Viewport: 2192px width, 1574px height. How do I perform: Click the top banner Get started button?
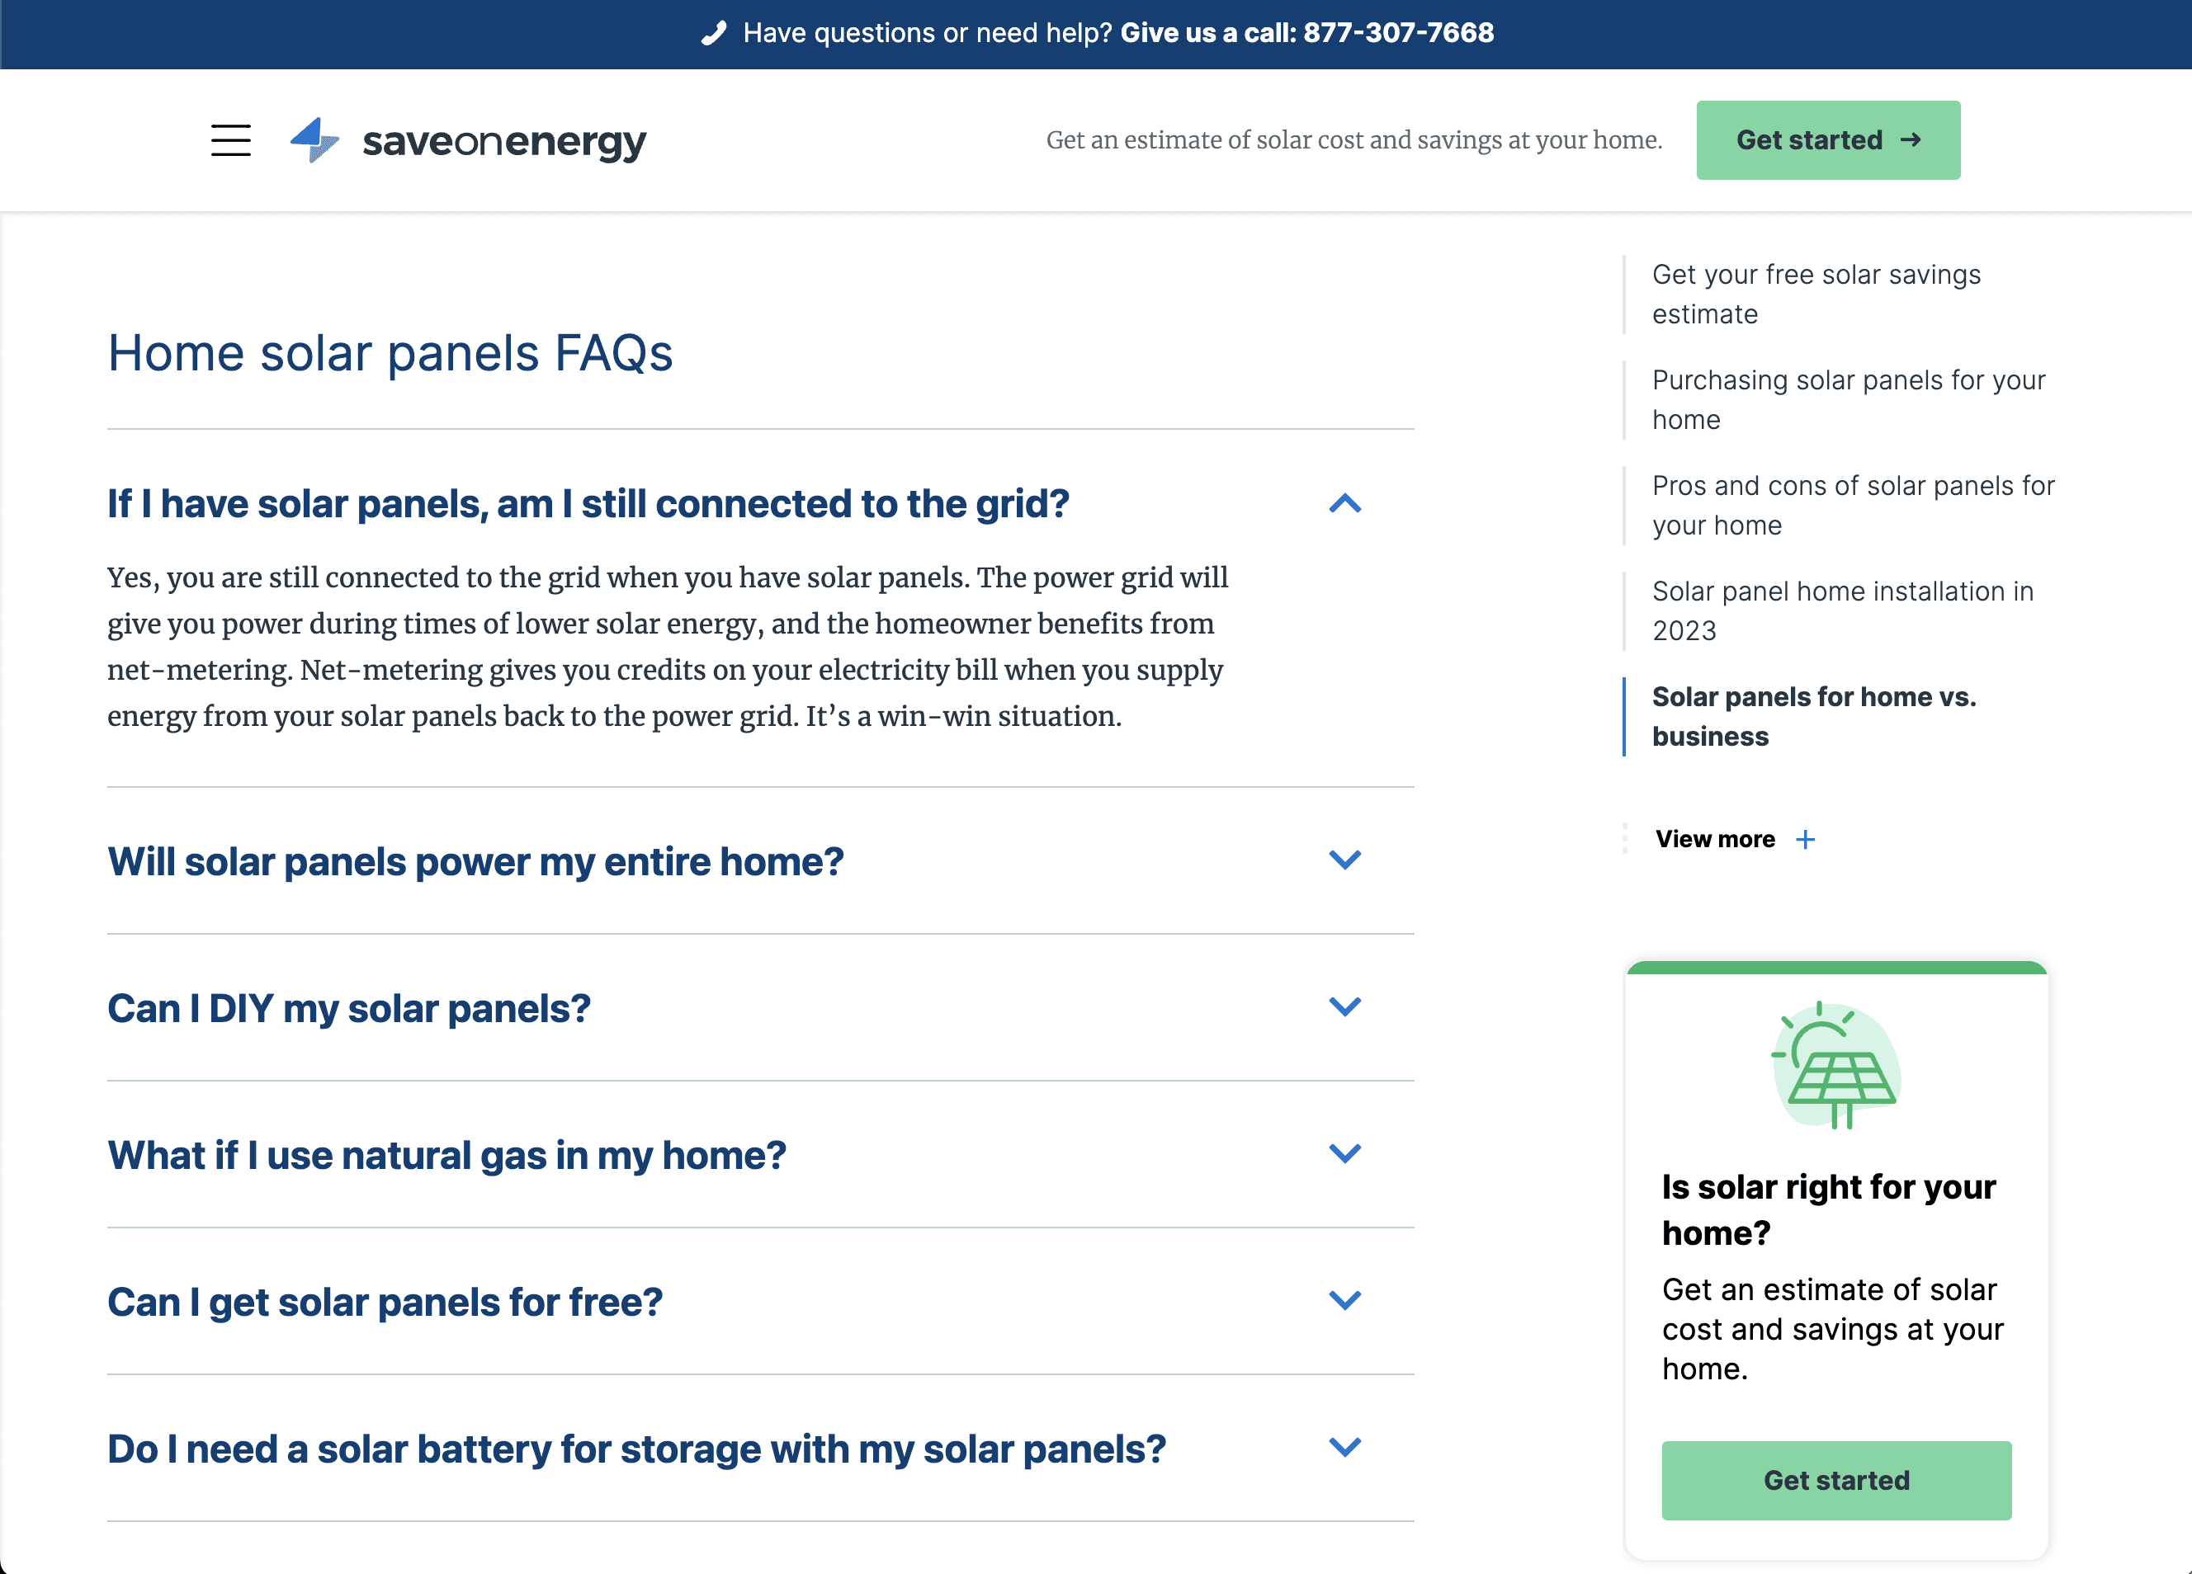click(x=1828, y=138)
